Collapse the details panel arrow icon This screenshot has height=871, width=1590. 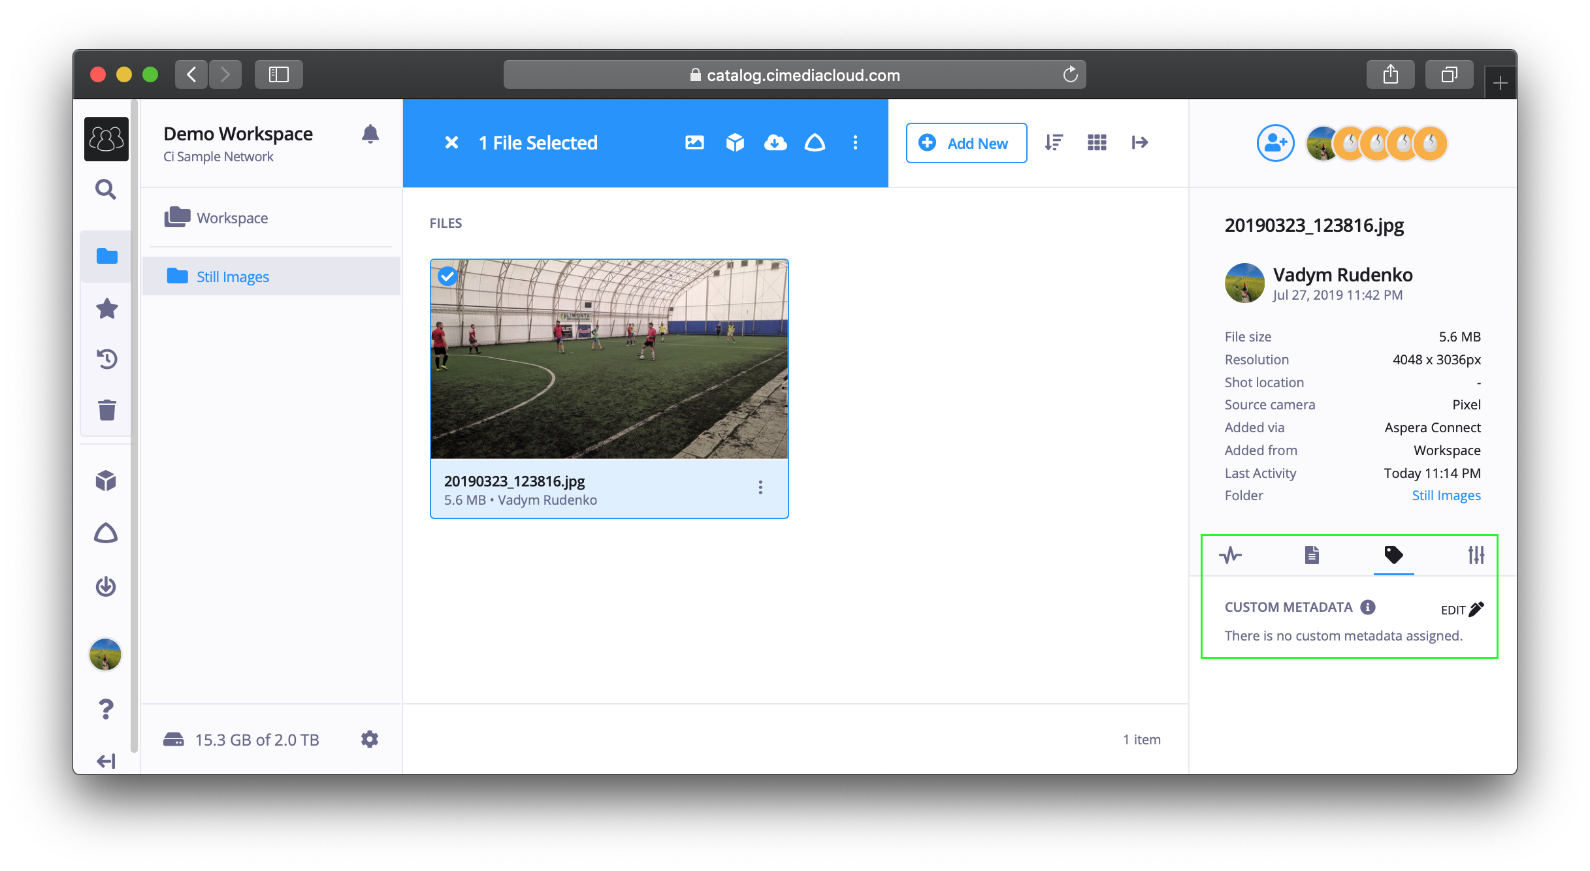[x=1140, y=142]
